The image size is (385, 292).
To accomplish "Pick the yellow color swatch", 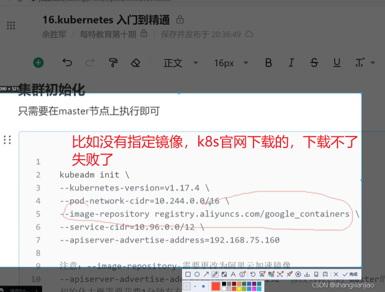I will point(239,289).
